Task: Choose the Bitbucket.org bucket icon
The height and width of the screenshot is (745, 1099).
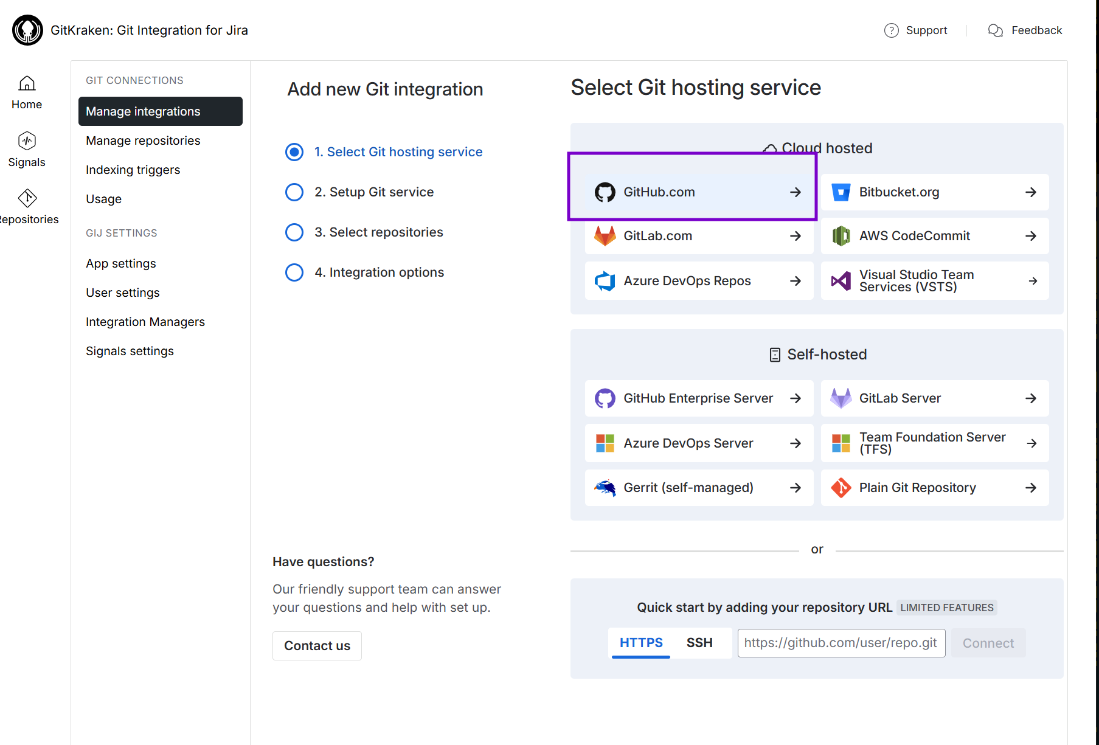Action: [x=841, y=192]
